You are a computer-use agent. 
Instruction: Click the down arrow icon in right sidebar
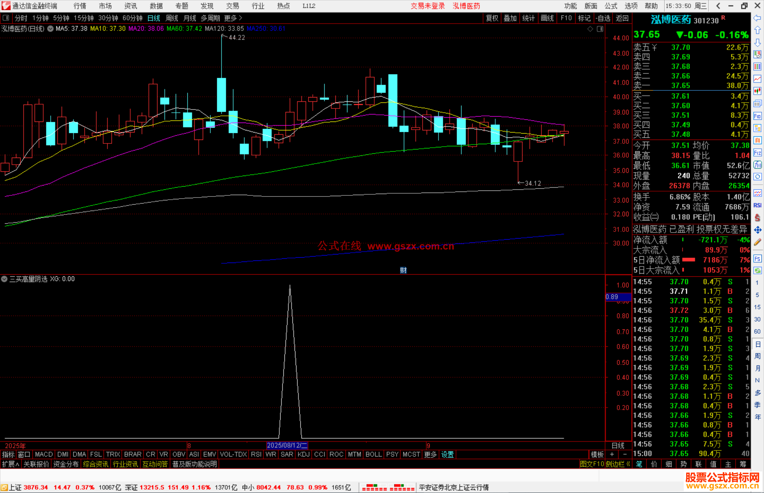pyautogui.click(x=757, y=42)
